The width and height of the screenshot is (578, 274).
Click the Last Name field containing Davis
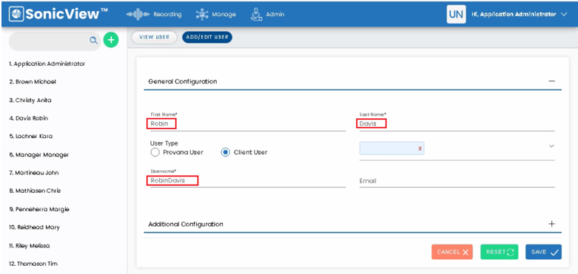(x=457, y=124)
